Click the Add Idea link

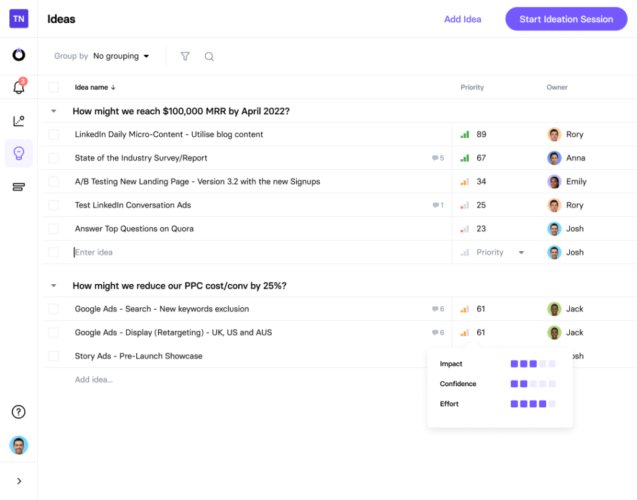coord(462,19)
